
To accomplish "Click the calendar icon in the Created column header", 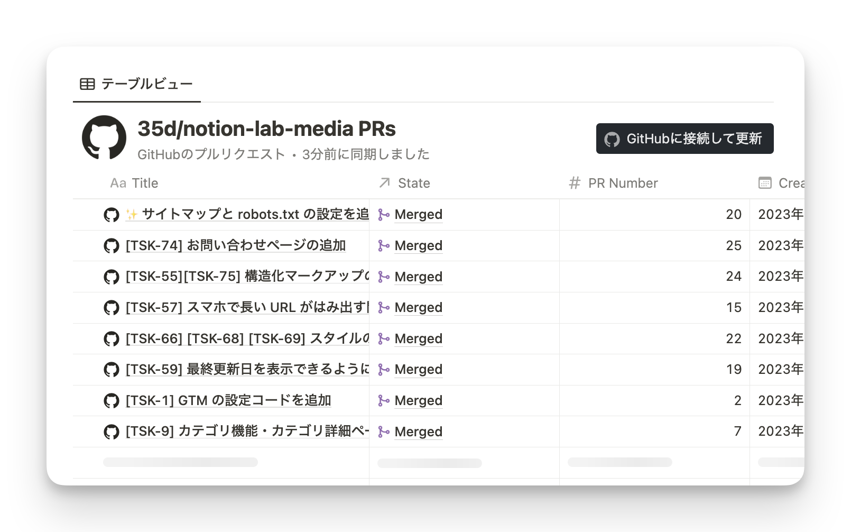I will pyautogui.click(x=765, y=183).
